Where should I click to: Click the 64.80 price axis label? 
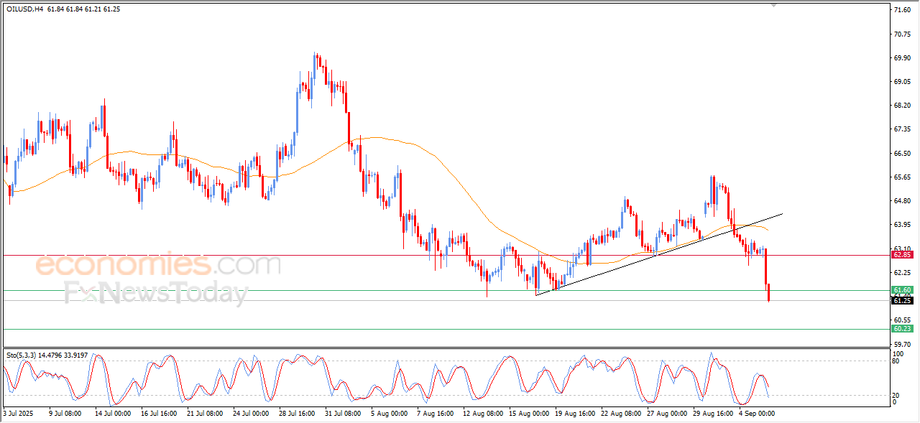pos(903,201)
